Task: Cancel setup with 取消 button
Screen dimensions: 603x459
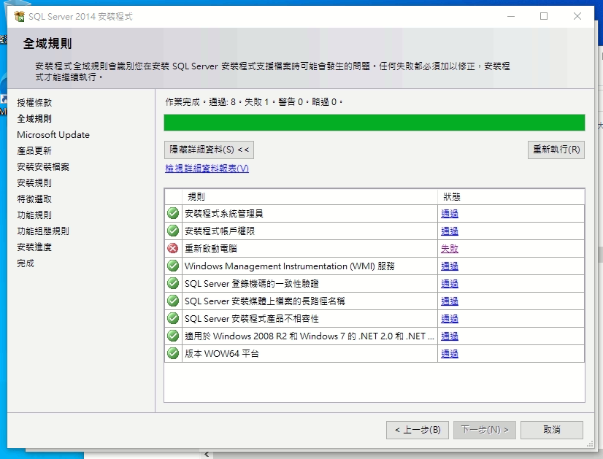Action: tap(552, 430)
